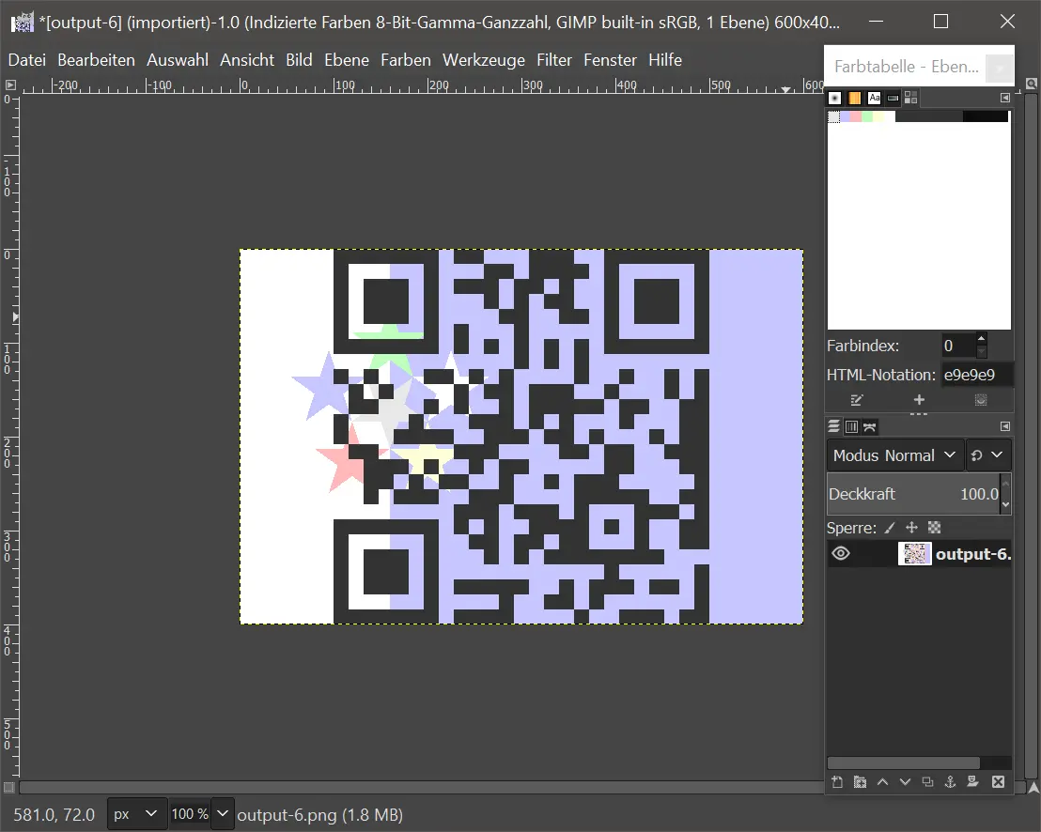The width and height of the screenshot is (1041, 832).
Task: Raise the layer with the up arrow
Action: click(x=882, y=782)
